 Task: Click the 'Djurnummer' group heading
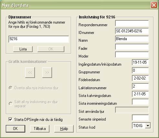[20, 17]
